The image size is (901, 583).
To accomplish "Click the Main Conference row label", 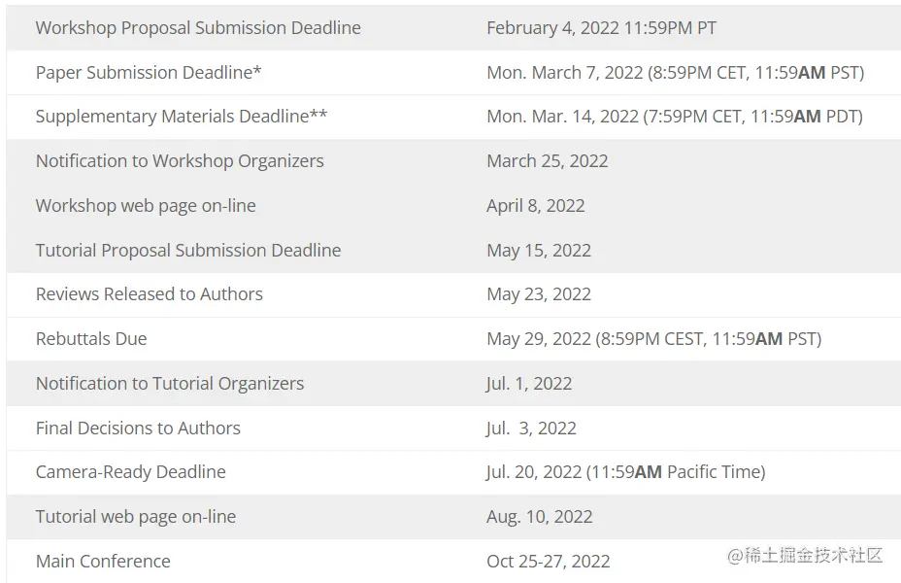I will 103,562.
